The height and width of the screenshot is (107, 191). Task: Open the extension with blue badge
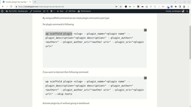click(x=168, y=7)
